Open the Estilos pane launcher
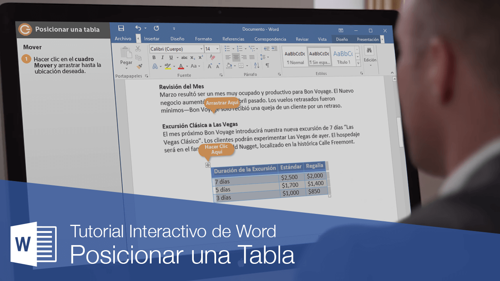 pos(361,73)
